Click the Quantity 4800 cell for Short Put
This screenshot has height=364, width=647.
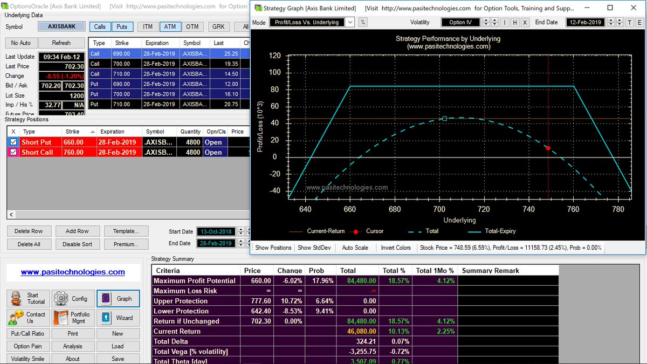190,142
